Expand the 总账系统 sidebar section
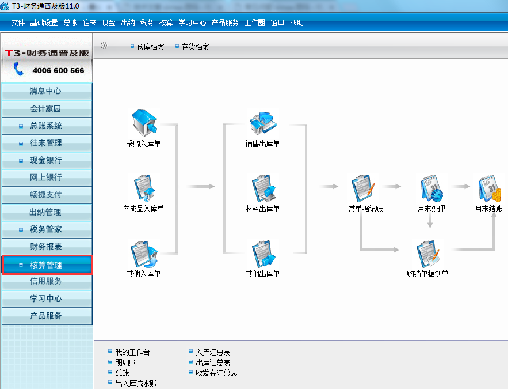The width and height of the screenshot is (508, 389). point(46,126)
